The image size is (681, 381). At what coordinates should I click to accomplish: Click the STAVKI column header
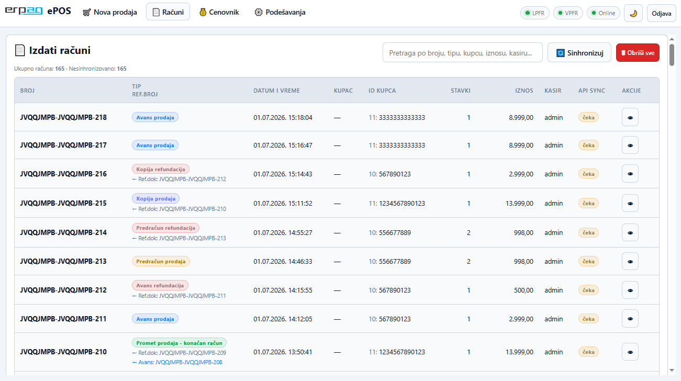[461, 91]
